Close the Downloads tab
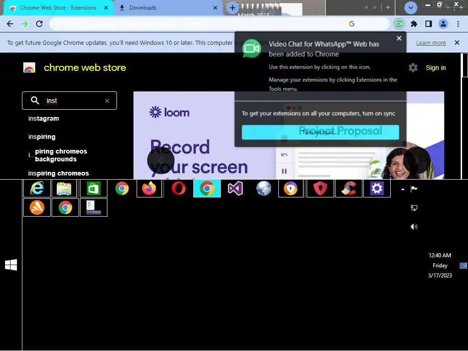This screenshot has width=468, height=351. point(215,8)
